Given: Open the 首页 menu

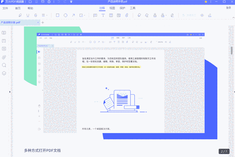Looking at the screenshot, I should [18, 8].
